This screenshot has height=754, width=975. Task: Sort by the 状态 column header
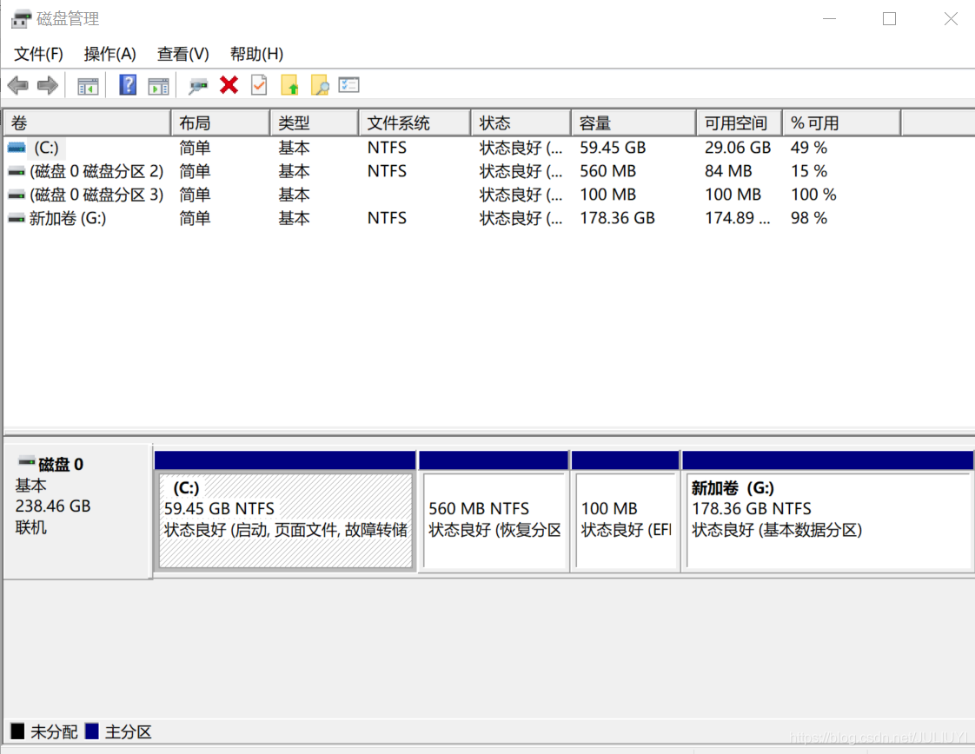pyautogui.click(x=521, y=123)
